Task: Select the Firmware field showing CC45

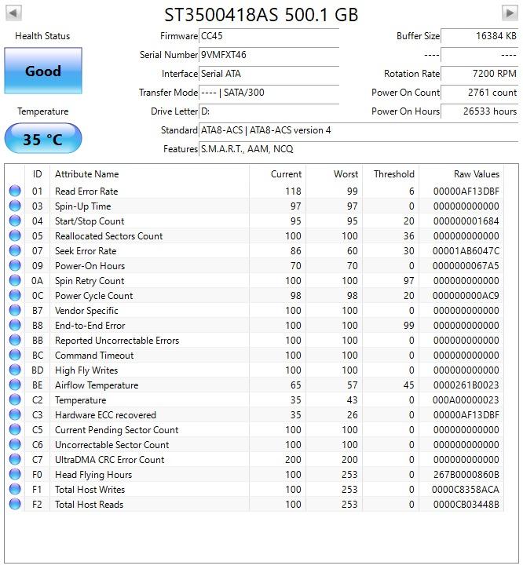Action: click(269, 36)
